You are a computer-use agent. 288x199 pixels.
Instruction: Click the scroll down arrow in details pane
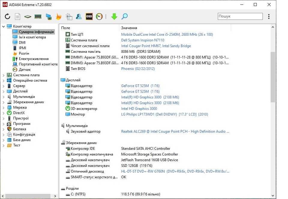pyautogui.click(x=273, y=196)
